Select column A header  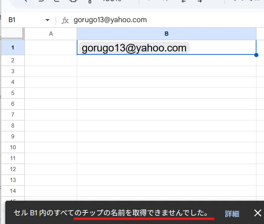click(51, 34)
